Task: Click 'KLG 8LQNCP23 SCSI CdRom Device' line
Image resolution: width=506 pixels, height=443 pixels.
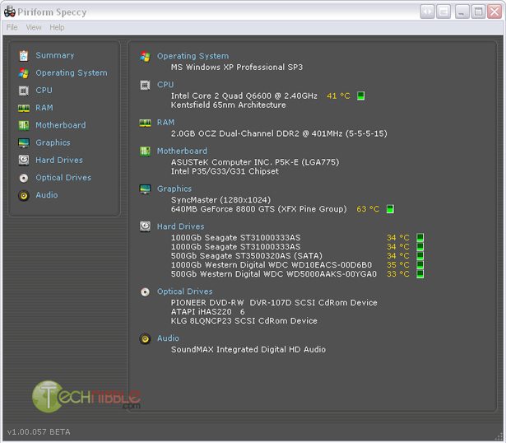Action: [x=244, y=321]
